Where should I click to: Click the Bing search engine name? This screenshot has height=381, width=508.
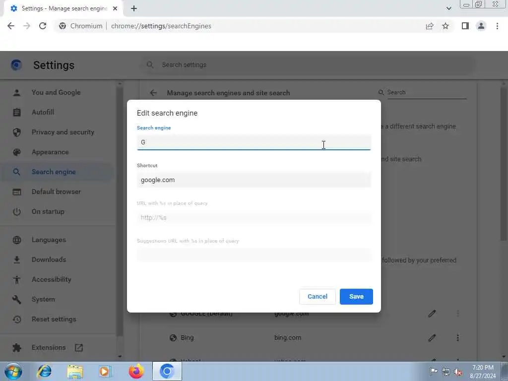coord(187,337)
